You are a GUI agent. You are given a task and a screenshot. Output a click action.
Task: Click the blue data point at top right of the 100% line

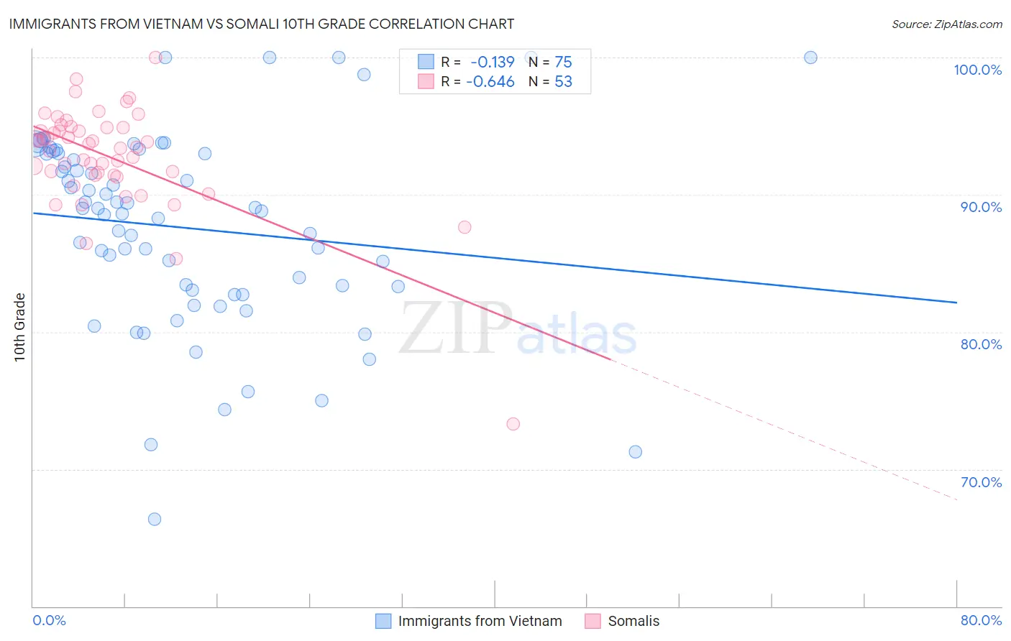(x=810, y=57)
